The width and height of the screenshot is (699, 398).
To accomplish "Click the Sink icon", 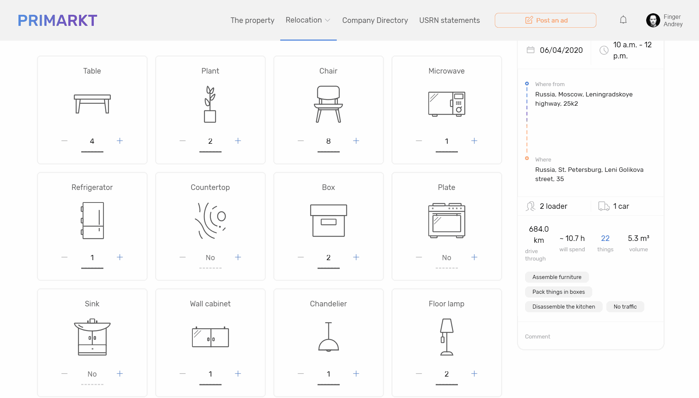I will click(92, 337).
